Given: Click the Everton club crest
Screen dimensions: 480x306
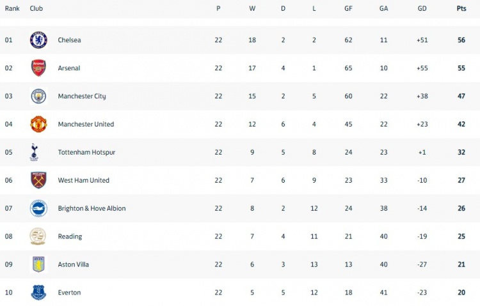Looking at the screenshot, I should pyautogui.click(x=38, y=293).
